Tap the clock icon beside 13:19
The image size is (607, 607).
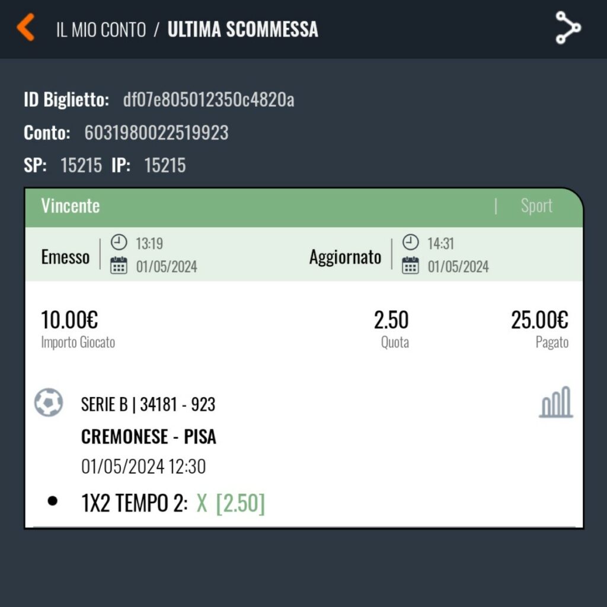(x=119, y=242)
